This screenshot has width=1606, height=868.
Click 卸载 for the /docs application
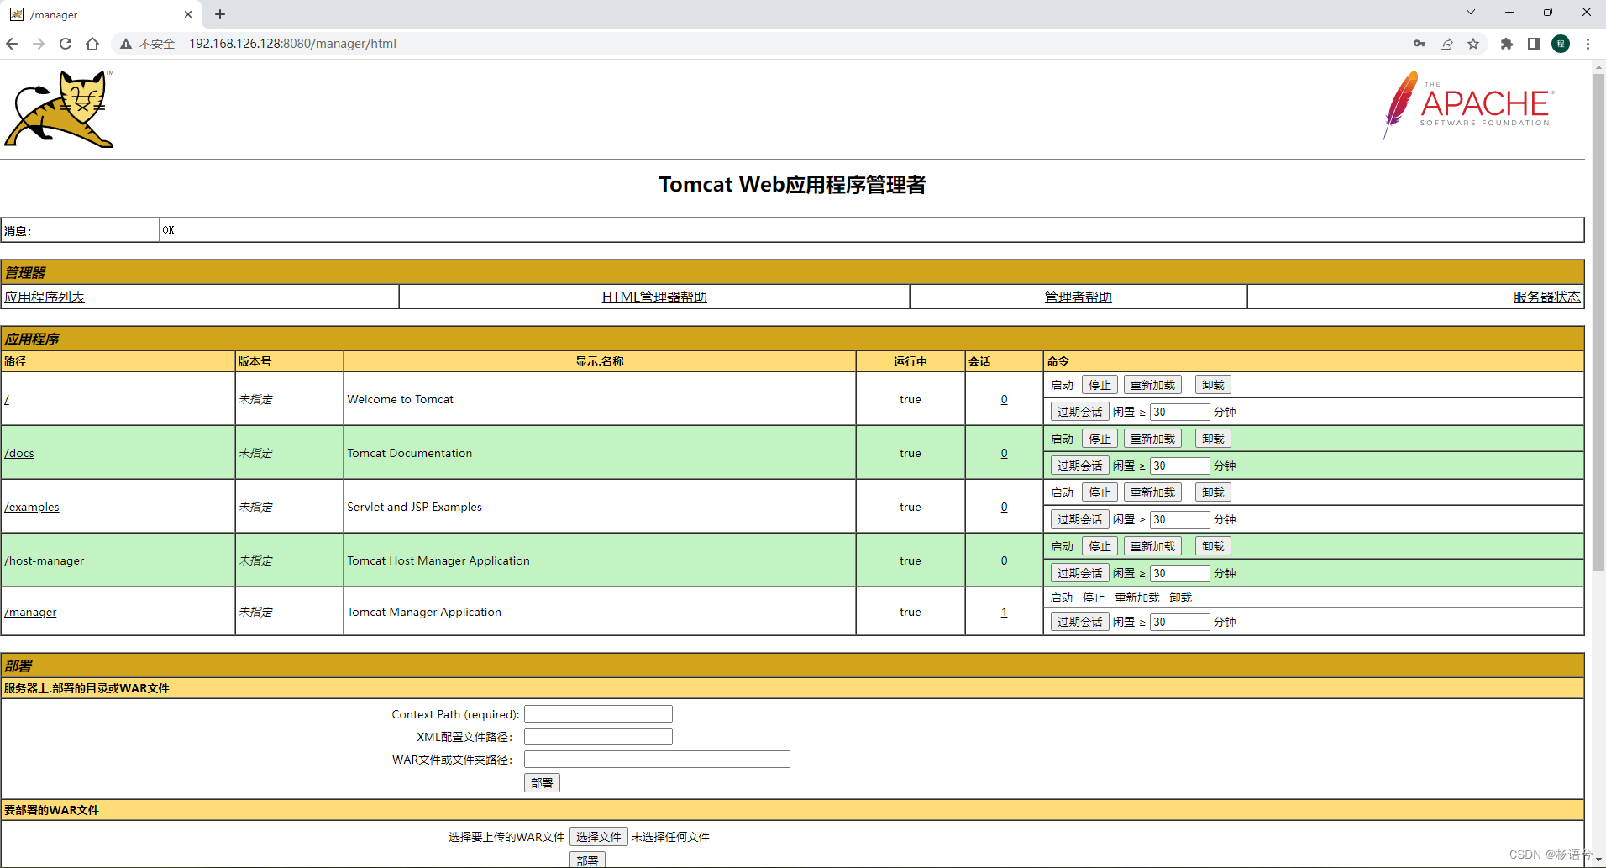tap(1213, 439)
